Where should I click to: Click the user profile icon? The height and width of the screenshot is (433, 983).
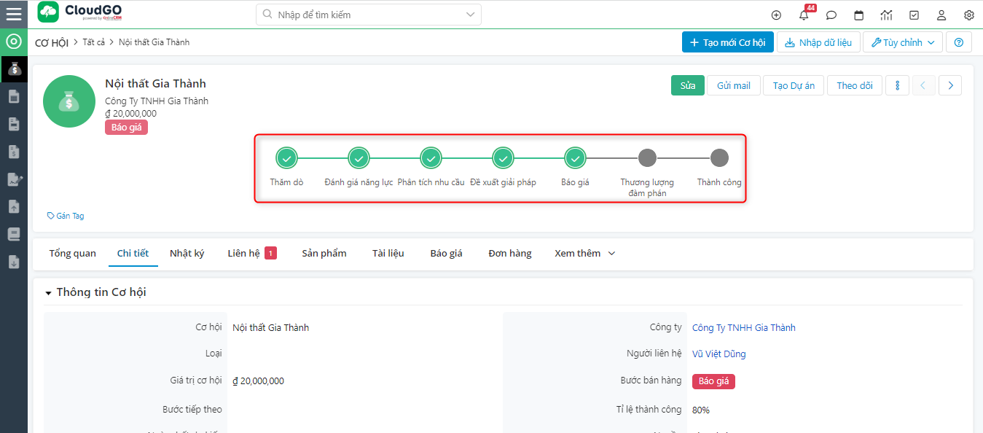941,15
